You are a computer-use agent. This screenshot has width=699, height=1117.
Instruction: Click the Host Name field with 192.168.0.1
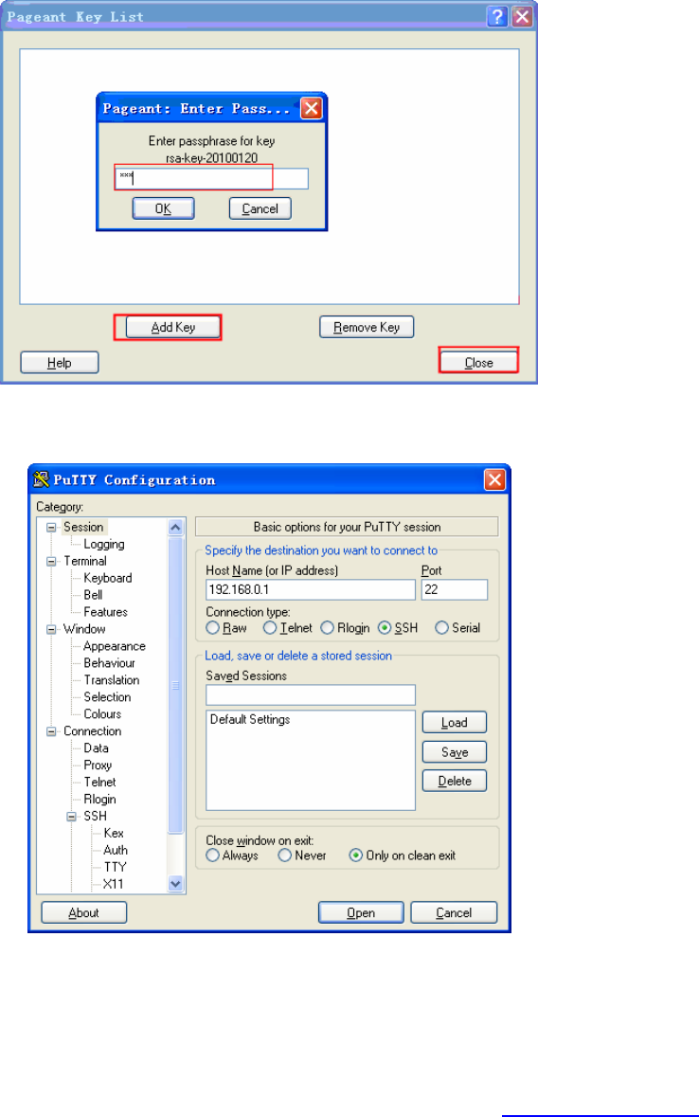click(310, 590)
